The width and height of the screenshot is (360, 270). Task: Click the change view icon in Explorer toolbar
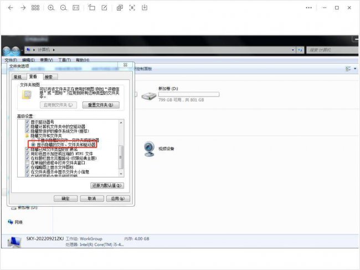[348, 69]
